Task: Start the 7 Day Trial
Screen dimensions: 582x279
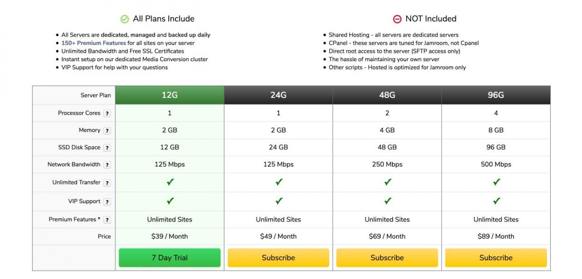Action: [170, 258]
